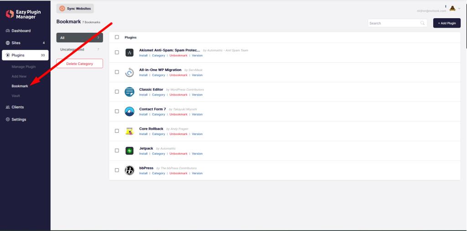
Task: Click Version link for Akismet Anti-Spam
Action: 197,55
